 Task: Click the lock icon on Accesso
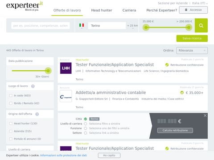click(186, 10)
